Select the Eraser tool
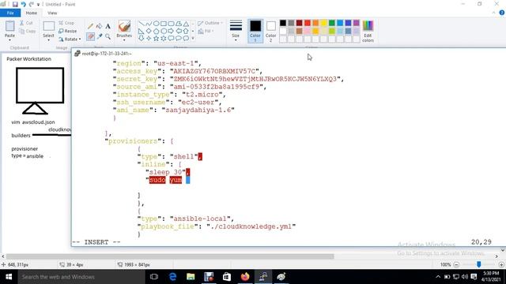Image resolution: width=506 pixels, height=284 pixels. (90, 37)
